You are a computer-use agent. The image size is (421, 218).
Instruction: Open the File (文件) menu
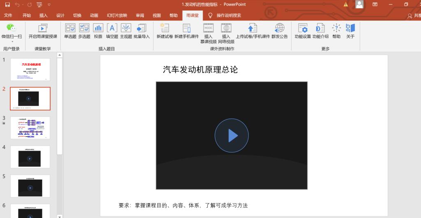coord(8,15)
